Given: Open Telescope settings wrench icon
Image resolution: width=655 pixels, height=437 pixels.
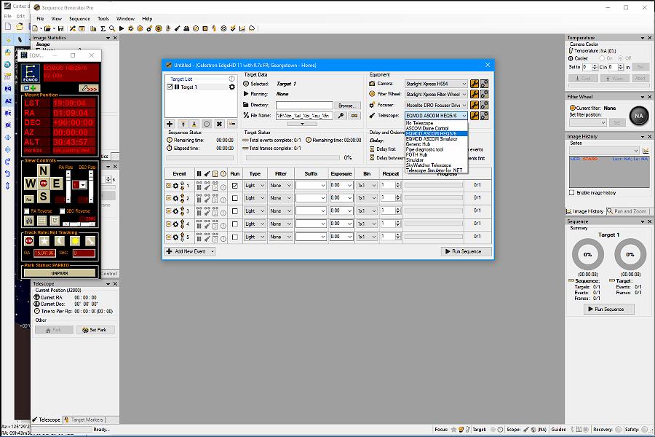Looking at the screenshot, I should click(474, 115).
